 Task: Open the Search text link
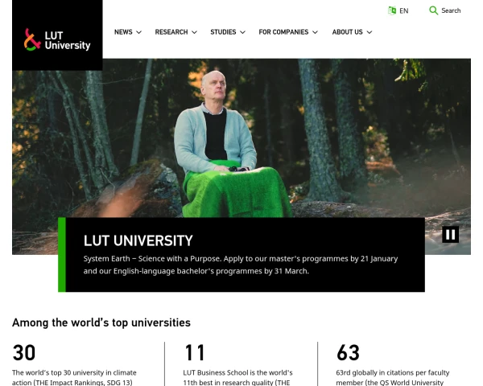pos(451,10)
